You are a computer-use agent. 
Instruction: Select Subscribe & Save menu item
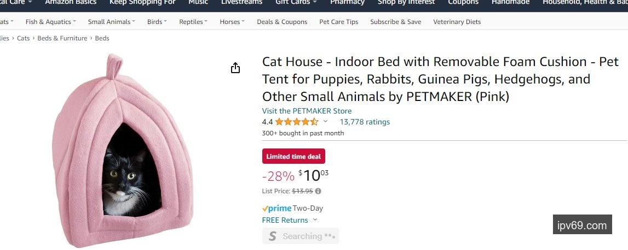pyautogui.click(x=396, y=22)
